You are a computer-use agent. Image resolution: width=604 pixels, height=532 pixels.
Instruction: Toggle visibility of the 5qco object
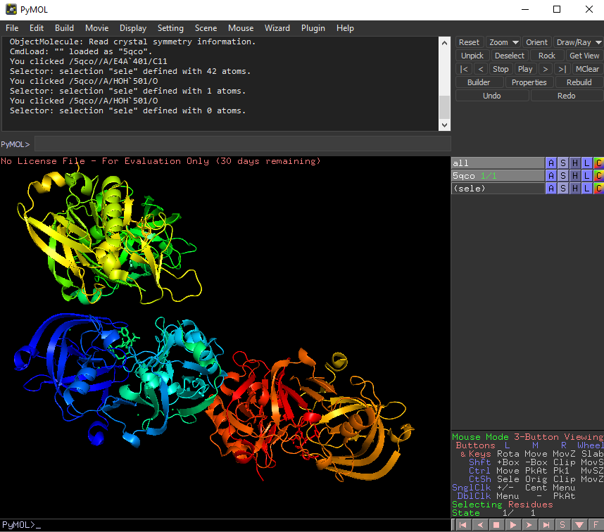(498, 176)
